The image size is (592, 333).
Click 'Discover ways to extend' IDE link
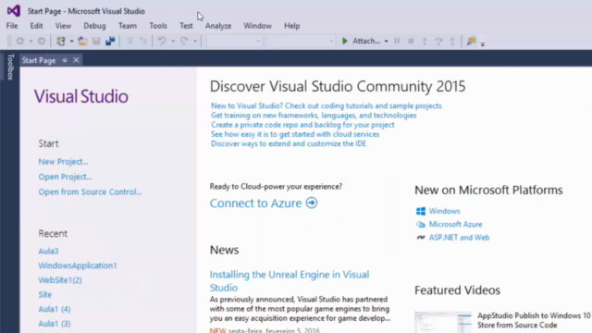coord(289,143)
